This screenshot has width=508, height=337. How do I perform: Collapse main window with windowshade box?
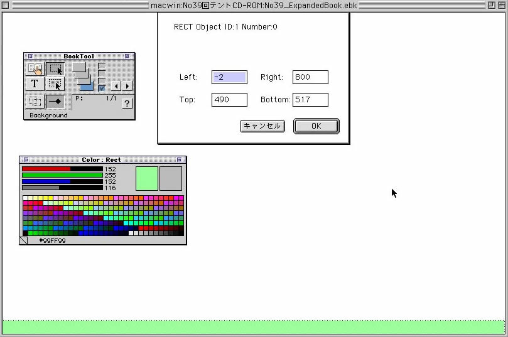pos(501,5)
